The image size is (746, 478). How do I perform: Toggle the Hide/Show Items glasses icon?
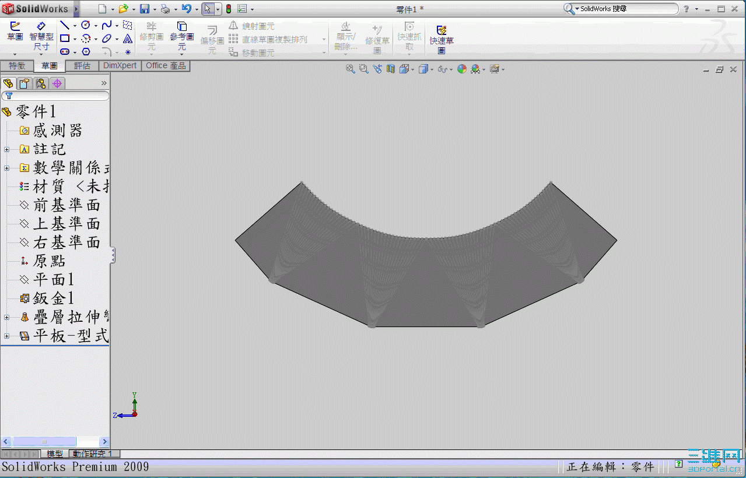pyautogui.click(x=443, y=69)
